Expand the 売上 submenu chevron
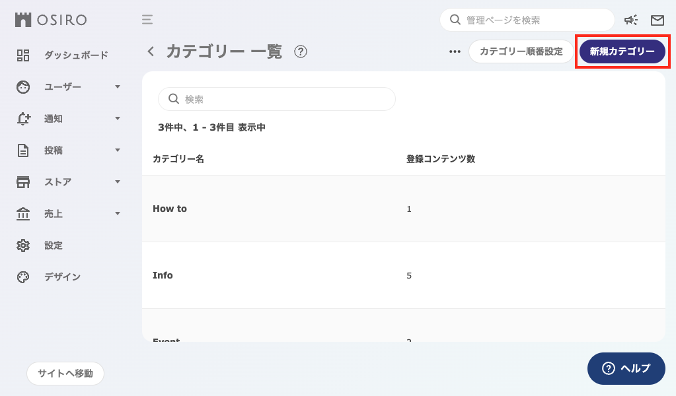The height and width of the screenshot is (396, 676). pos(118,214)
